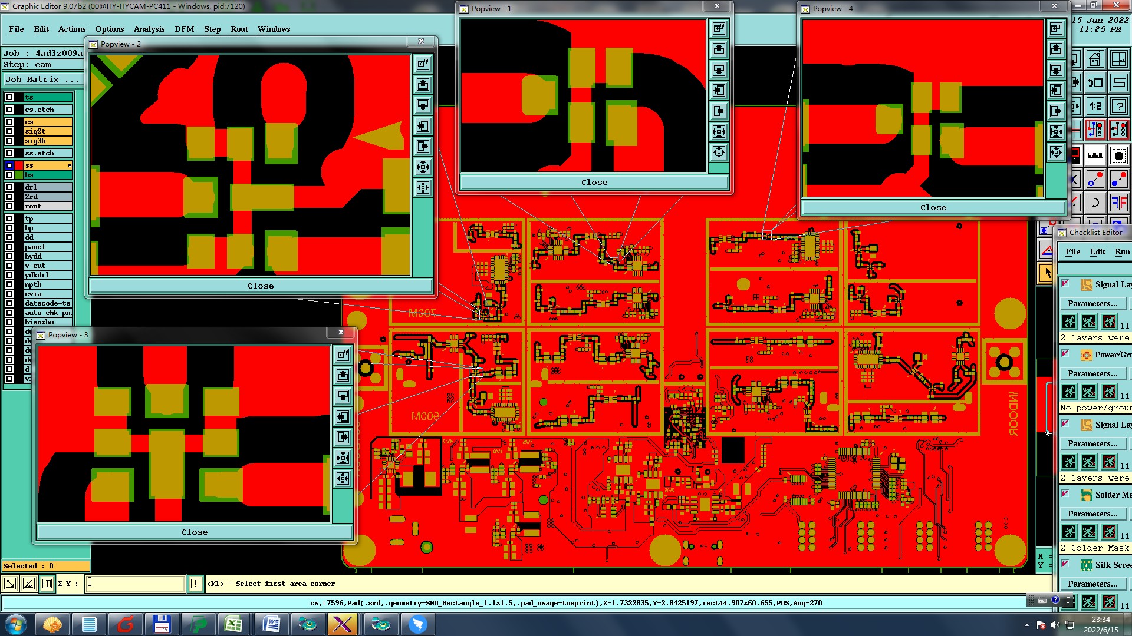Open the DFM menu
This screenshot has height=636, width=1132.
click(184, 29)
